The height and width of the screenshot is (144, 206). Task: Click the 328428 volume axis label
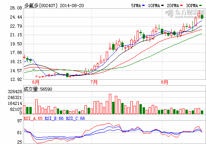pyautogui.click(x=15, y=92)
